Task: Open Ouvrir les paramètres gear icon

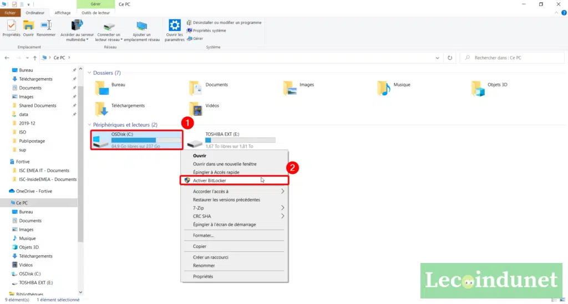Action: click(x=175, y=30)
